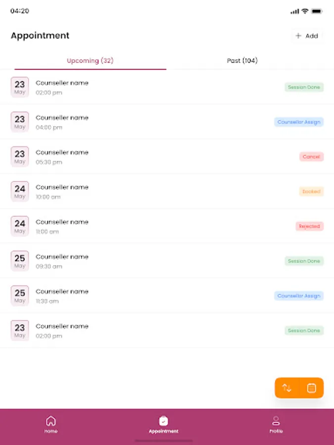Tap Counsellor Assign tag on 04:00 pm row
Image resolution: width=334 pixels, height=445 pixels.
[x=299, y=122]
